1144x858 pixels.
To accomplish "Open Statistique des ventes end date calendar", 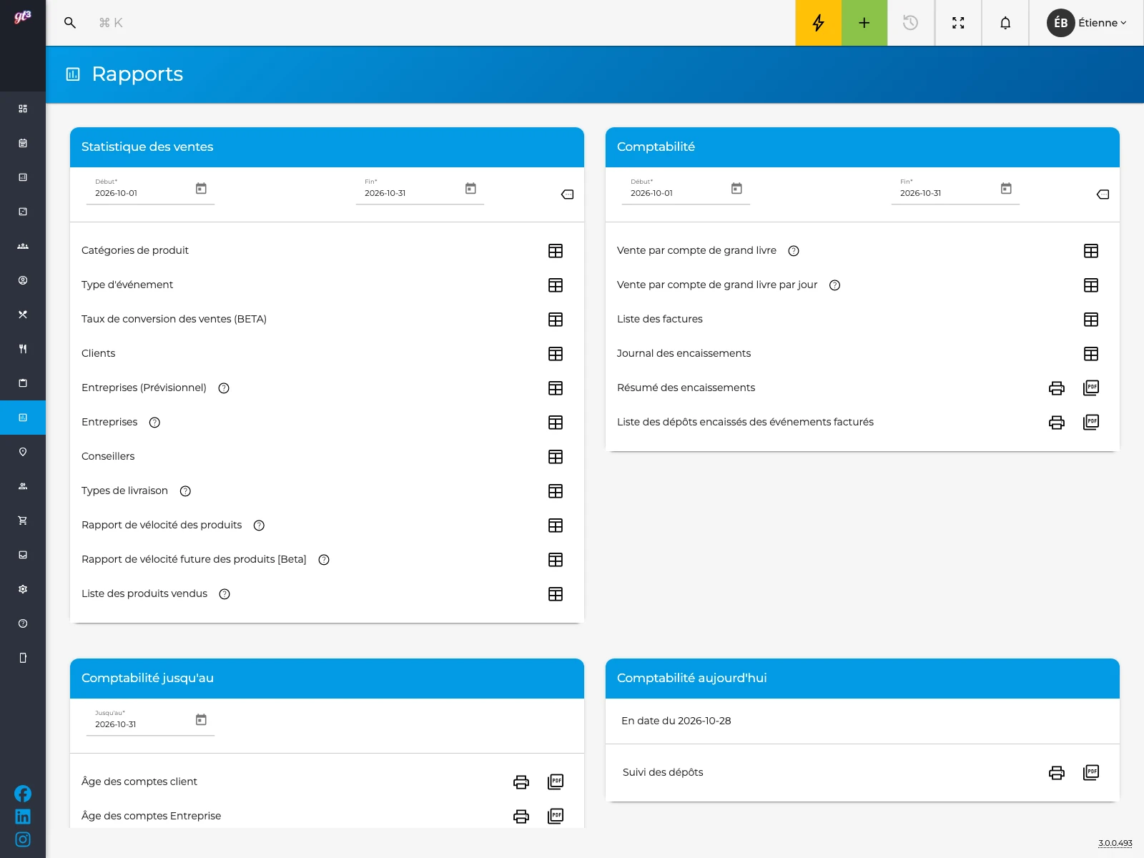I will point(470,189).
